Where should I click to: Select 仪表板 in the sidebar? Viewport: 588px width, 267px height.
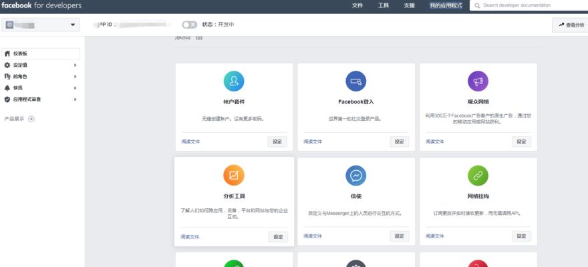[41, 53]
